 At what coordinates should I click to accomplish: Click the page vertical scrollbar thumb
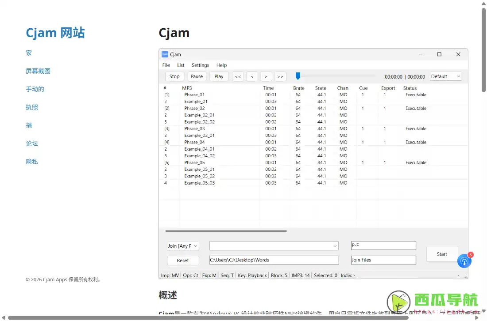point(483,50)
